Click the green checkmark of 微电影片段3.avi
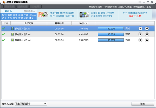Screen dimensions: 156x108 [x=3, y=40]
